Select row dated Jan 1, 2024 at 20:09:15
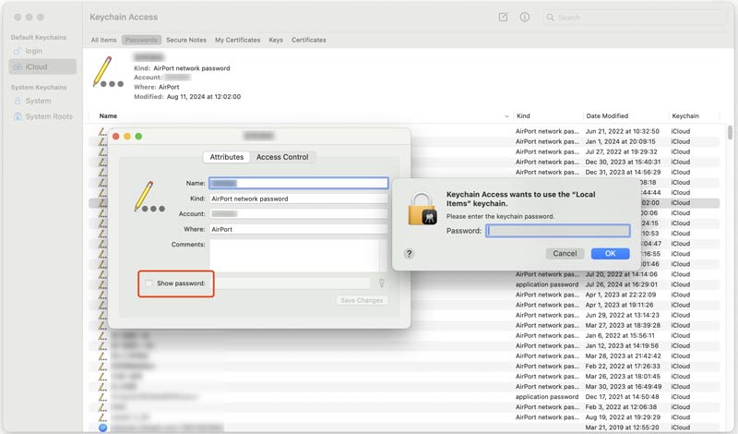Viewport: 738px width, 434px height. [x=404, y=141]
